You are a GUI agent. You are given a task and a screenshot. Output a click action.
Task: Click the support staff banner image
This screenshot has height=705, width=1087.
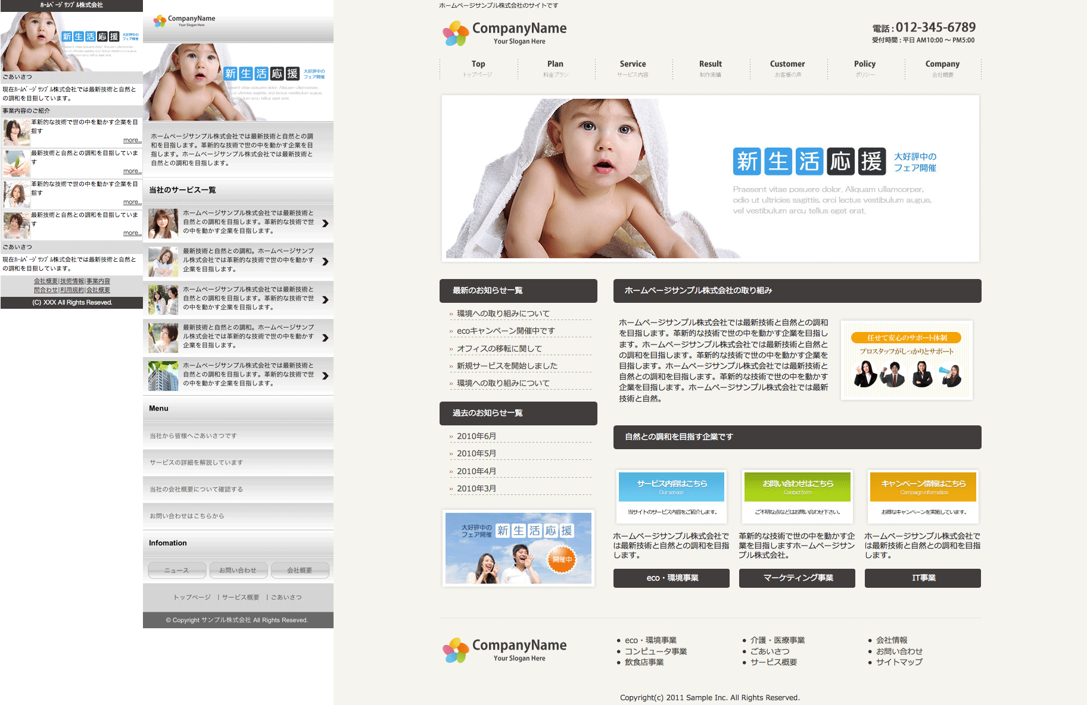pos(906,361)
